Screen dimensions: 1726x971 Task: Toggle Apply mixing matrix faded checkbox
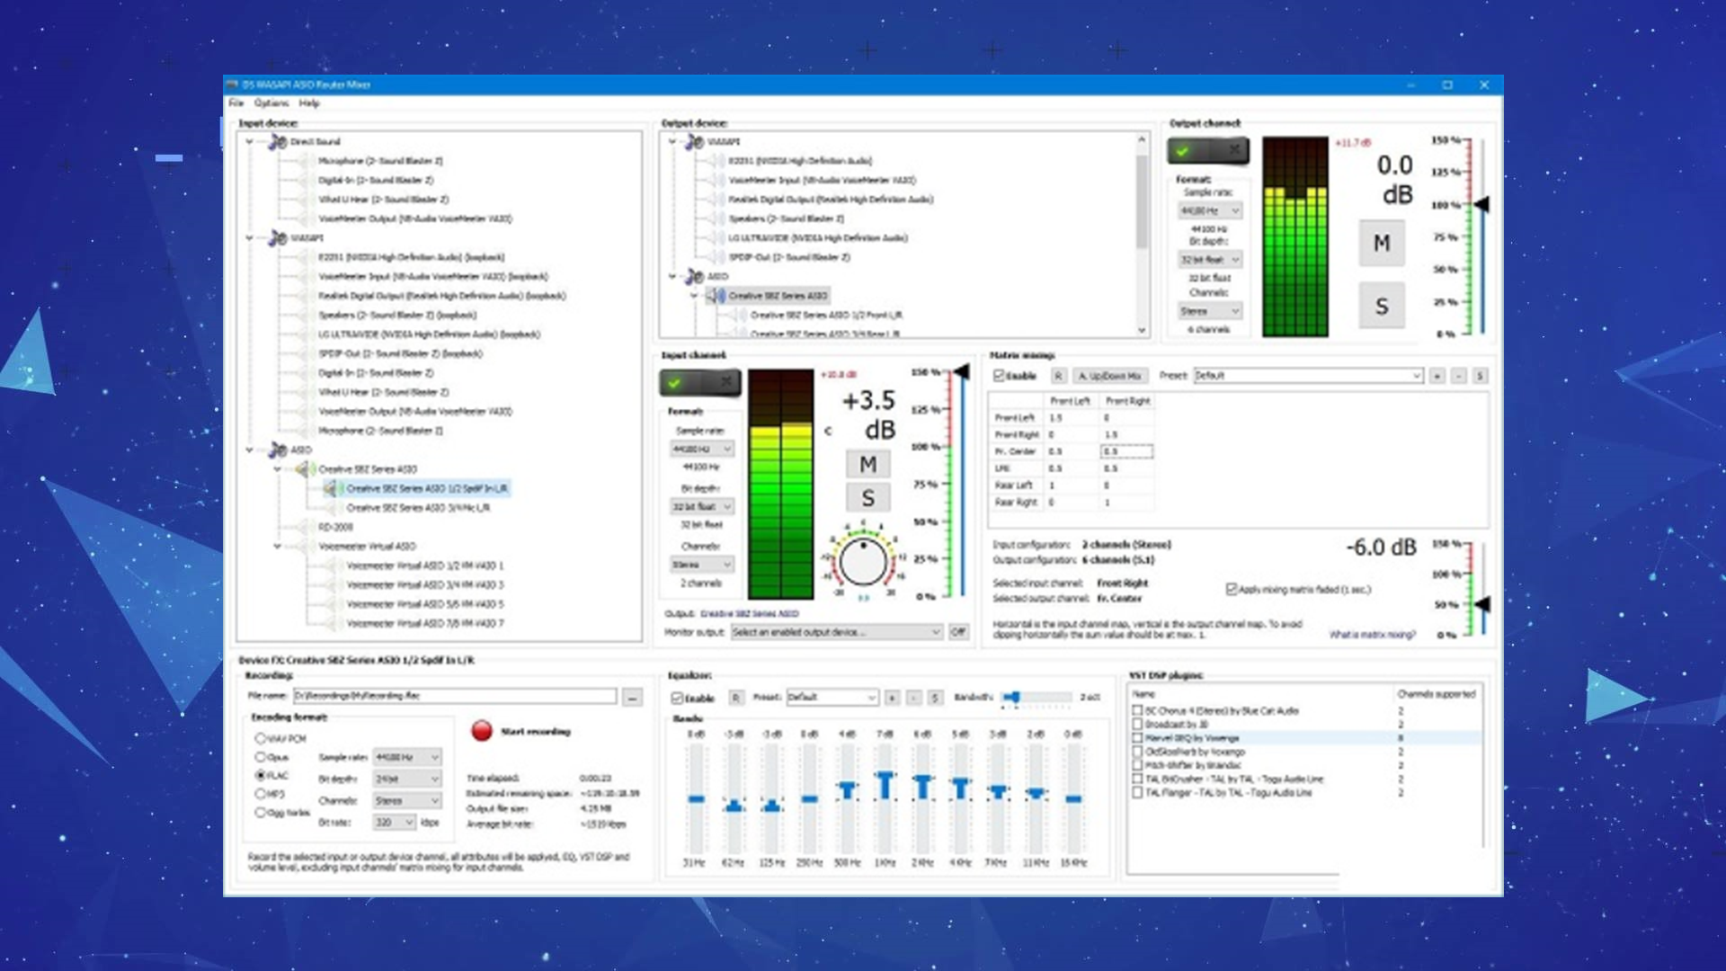1232,590
